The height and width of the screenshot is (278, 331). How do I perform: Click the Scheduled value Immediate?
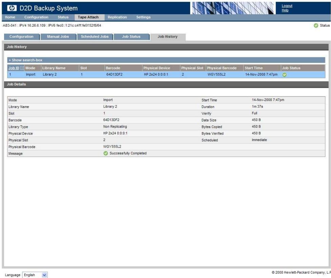tap(259, 140)
